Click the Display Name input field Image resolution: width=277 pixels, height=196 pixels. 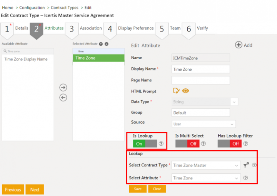point(201,69)
